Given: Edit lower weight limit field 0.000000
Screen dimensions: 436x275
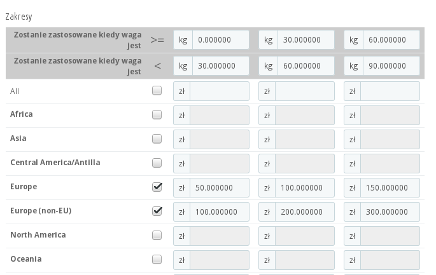Looking at the screenshot, I should tap(220, 39).
